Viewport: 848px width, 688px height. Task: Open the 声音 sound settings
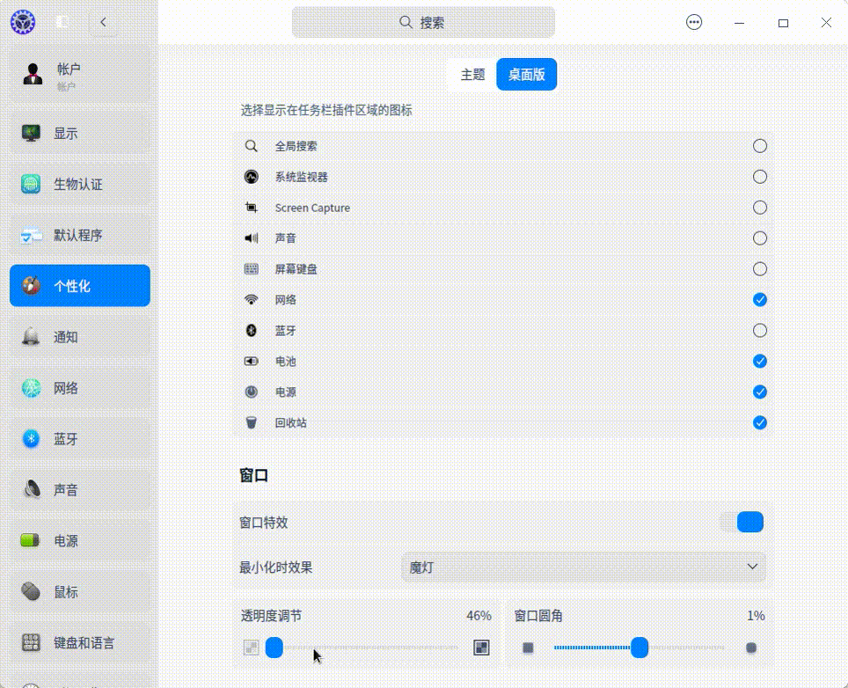[64, 490]
